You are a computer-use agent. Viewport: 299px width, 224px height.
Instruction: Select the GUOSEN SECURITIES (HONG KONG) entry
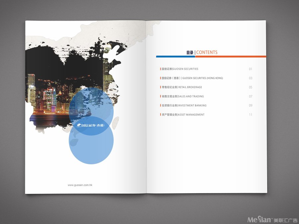point(191,78)
